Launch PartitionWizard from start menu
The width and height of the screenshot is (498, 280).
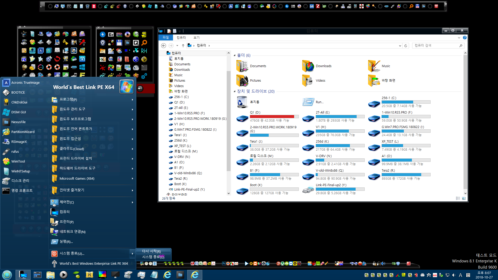pos(19,132)
